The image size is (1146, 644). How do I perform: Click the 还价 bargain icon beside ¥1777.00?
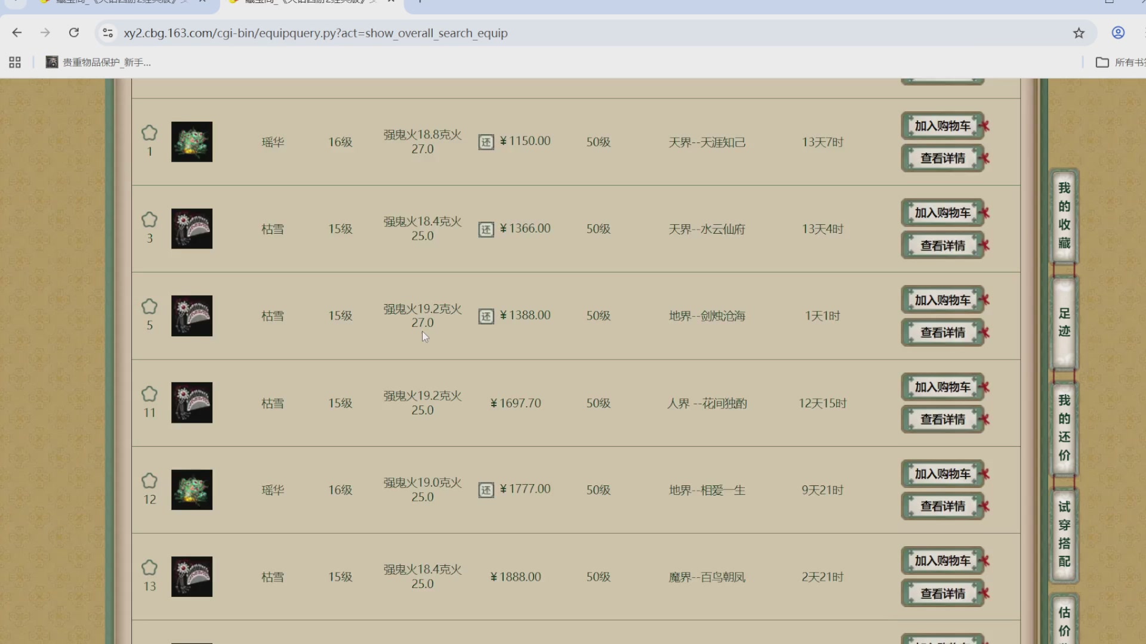(x=486, y=490)
